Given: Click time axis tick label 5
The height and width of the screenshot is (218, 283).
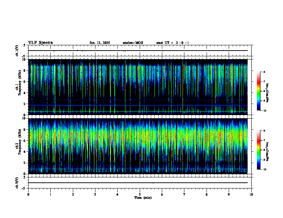Looking at the screenshot, I should click(140, 194).
